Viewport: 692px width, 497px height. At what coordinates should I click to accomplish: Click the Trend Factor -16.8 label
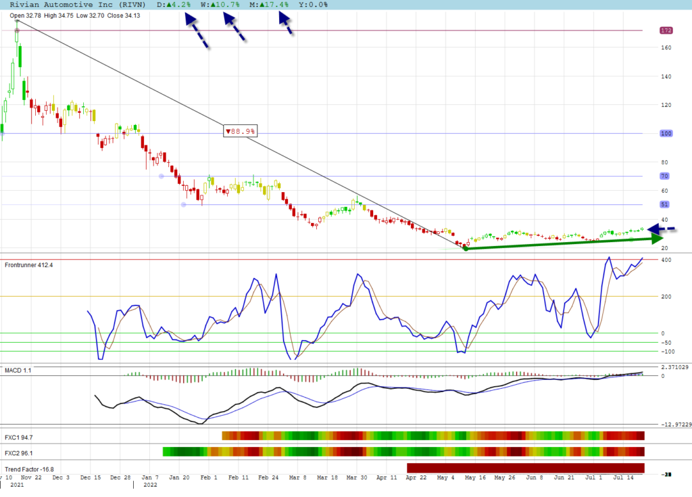tap(29, 469)
